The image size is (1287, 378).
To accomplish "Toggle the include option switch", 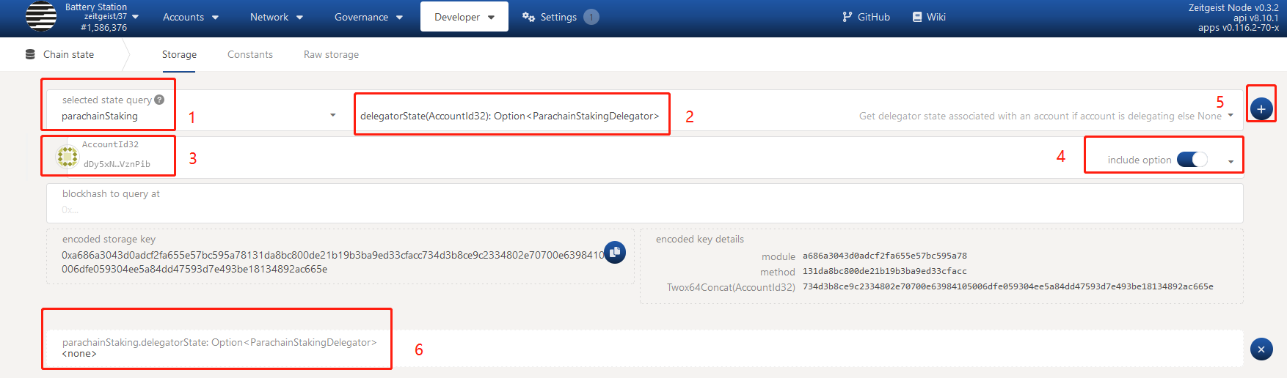I will click(1192, 160).
